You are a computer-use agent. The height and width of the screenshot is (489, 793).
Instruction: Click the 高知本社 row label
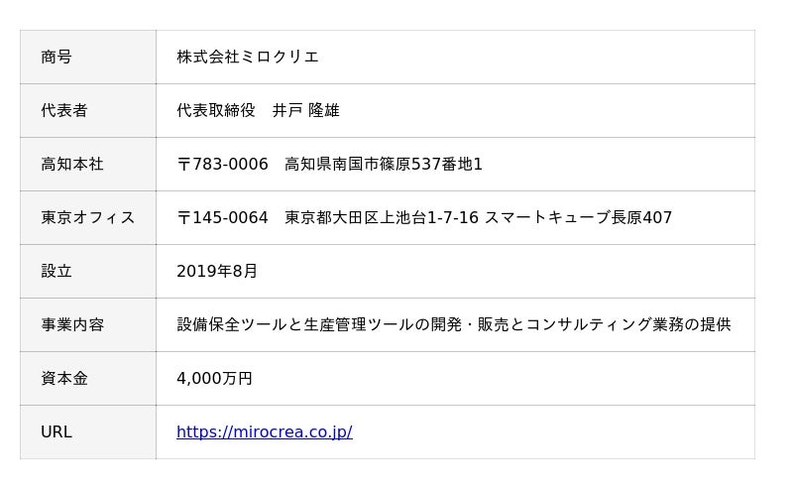click(72, 164)
